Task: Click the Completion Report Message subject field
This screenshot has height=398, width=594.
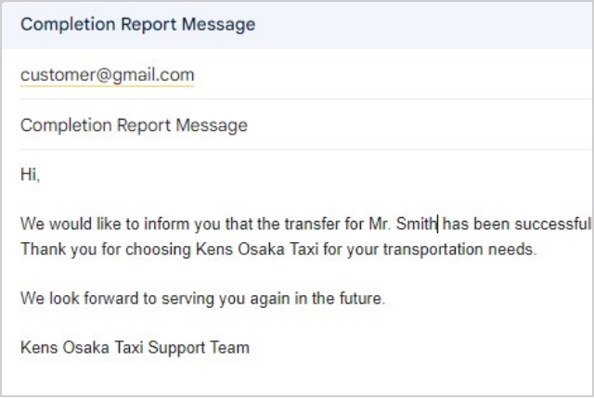Action: (x=134, y=124)
